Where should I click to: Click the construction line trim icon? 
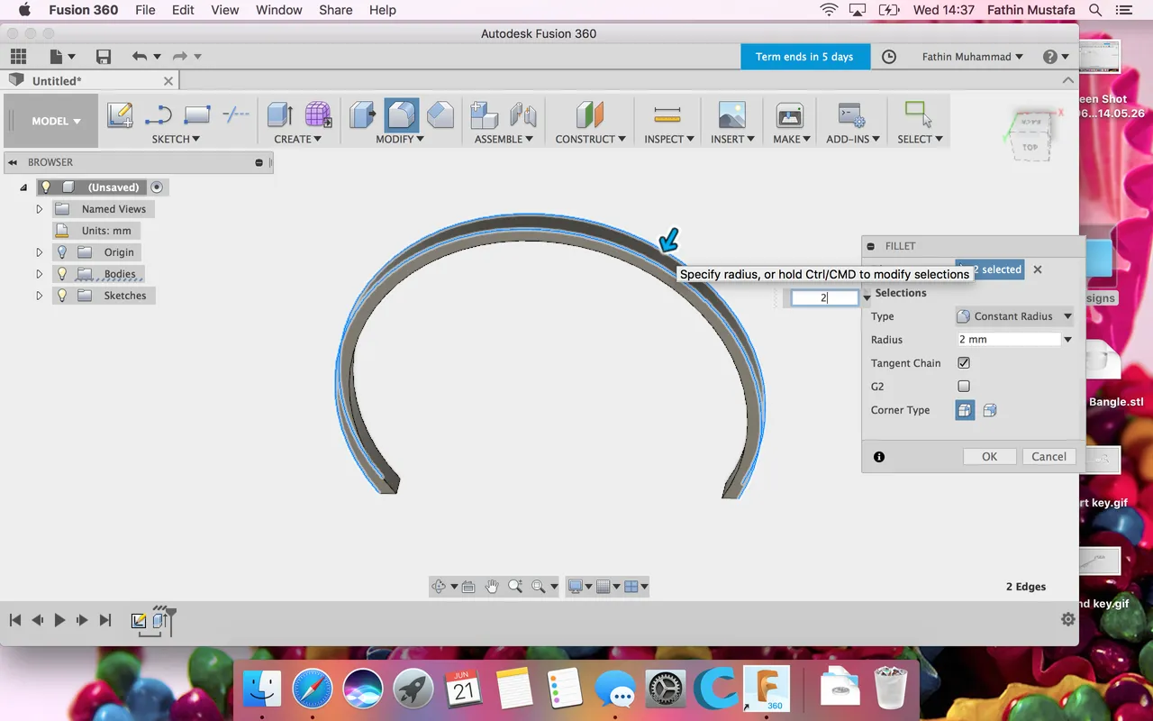coord(236,114)
